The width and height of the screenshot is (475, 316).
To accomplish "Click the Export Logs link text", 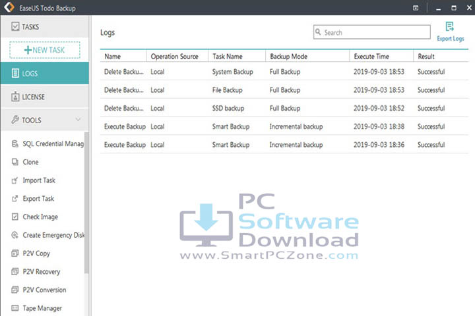I will pyautogui.click(x=451, y=39).
